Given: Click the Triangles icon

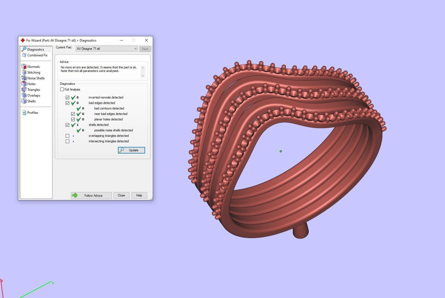Looking at the screenshot, I should (x=24, y=89).
